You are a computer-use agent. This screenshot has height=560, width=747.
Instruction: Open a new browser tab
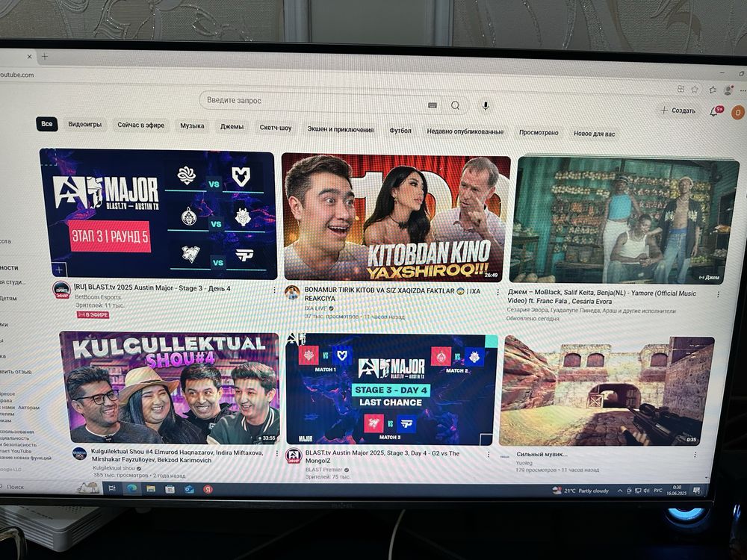click(44, 56)
